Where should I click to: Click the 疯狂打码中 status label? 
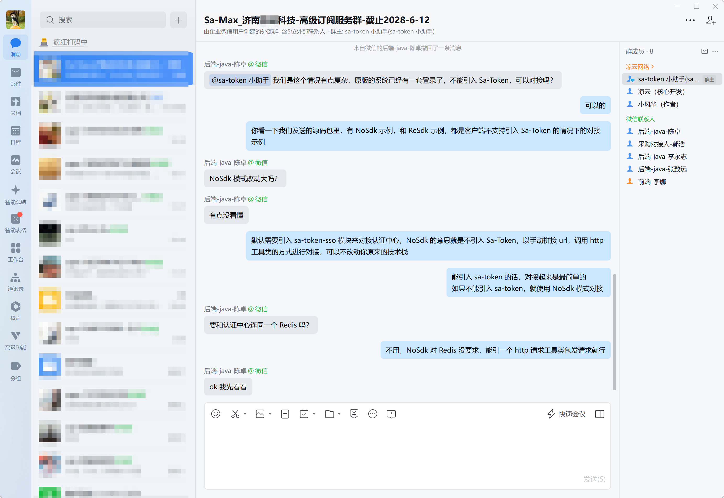[x=70, y=42]
